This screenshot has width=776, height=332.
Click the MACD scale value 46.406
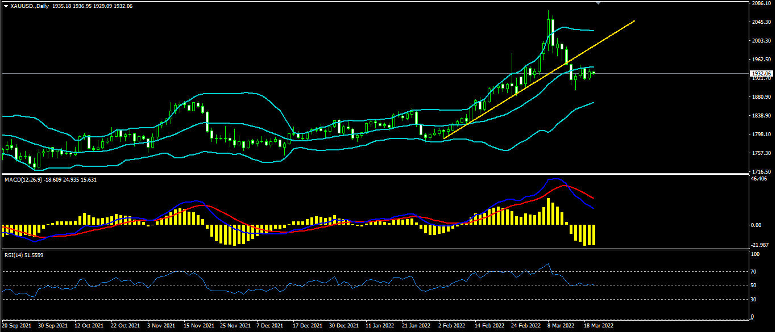(x=759, y=179)
